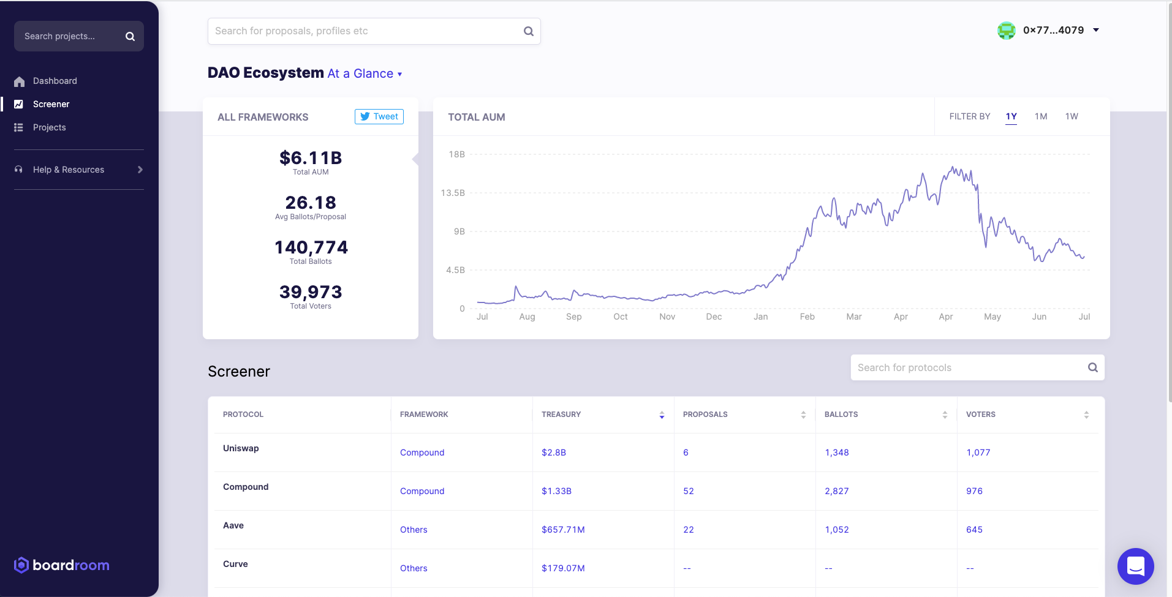
Task: Click the sidebar project search magnifier icon
Action: [x=130, y=37]
